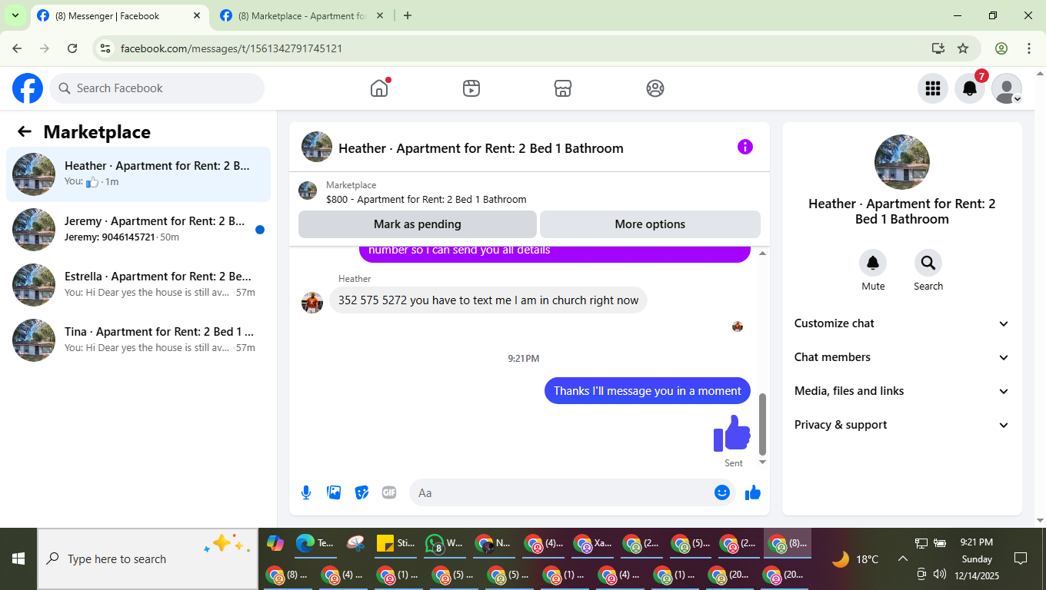Attach a photo with the image icon
Screen dimensions: 1046x590
click(x=334, y=492)
